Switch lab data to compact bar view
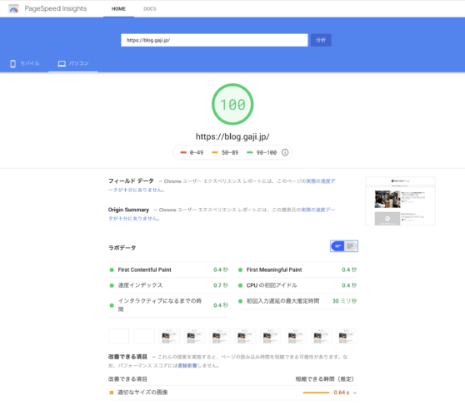This screenshot has height=410, width=465. click(x=337, y=246)
